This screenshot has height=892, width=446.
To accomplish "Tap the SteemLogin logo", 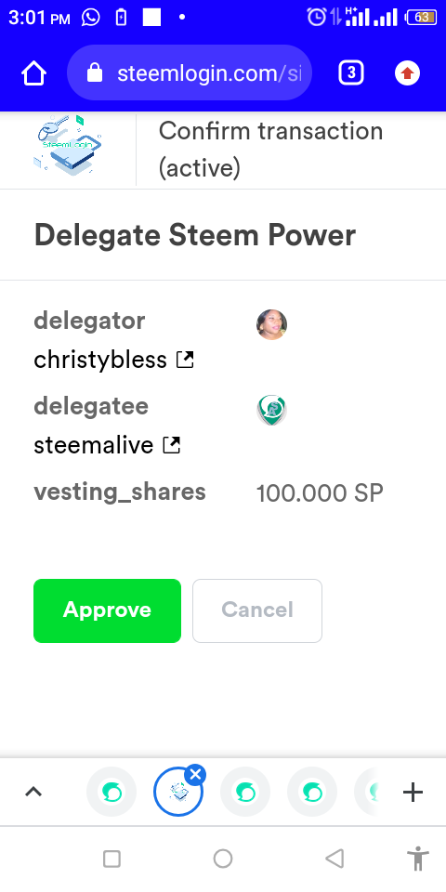I will tap(68, 145).
